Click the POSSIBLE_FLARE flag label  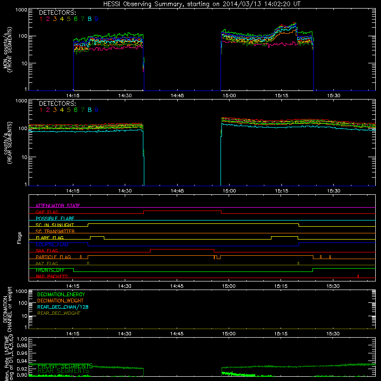tap(55, 219)
